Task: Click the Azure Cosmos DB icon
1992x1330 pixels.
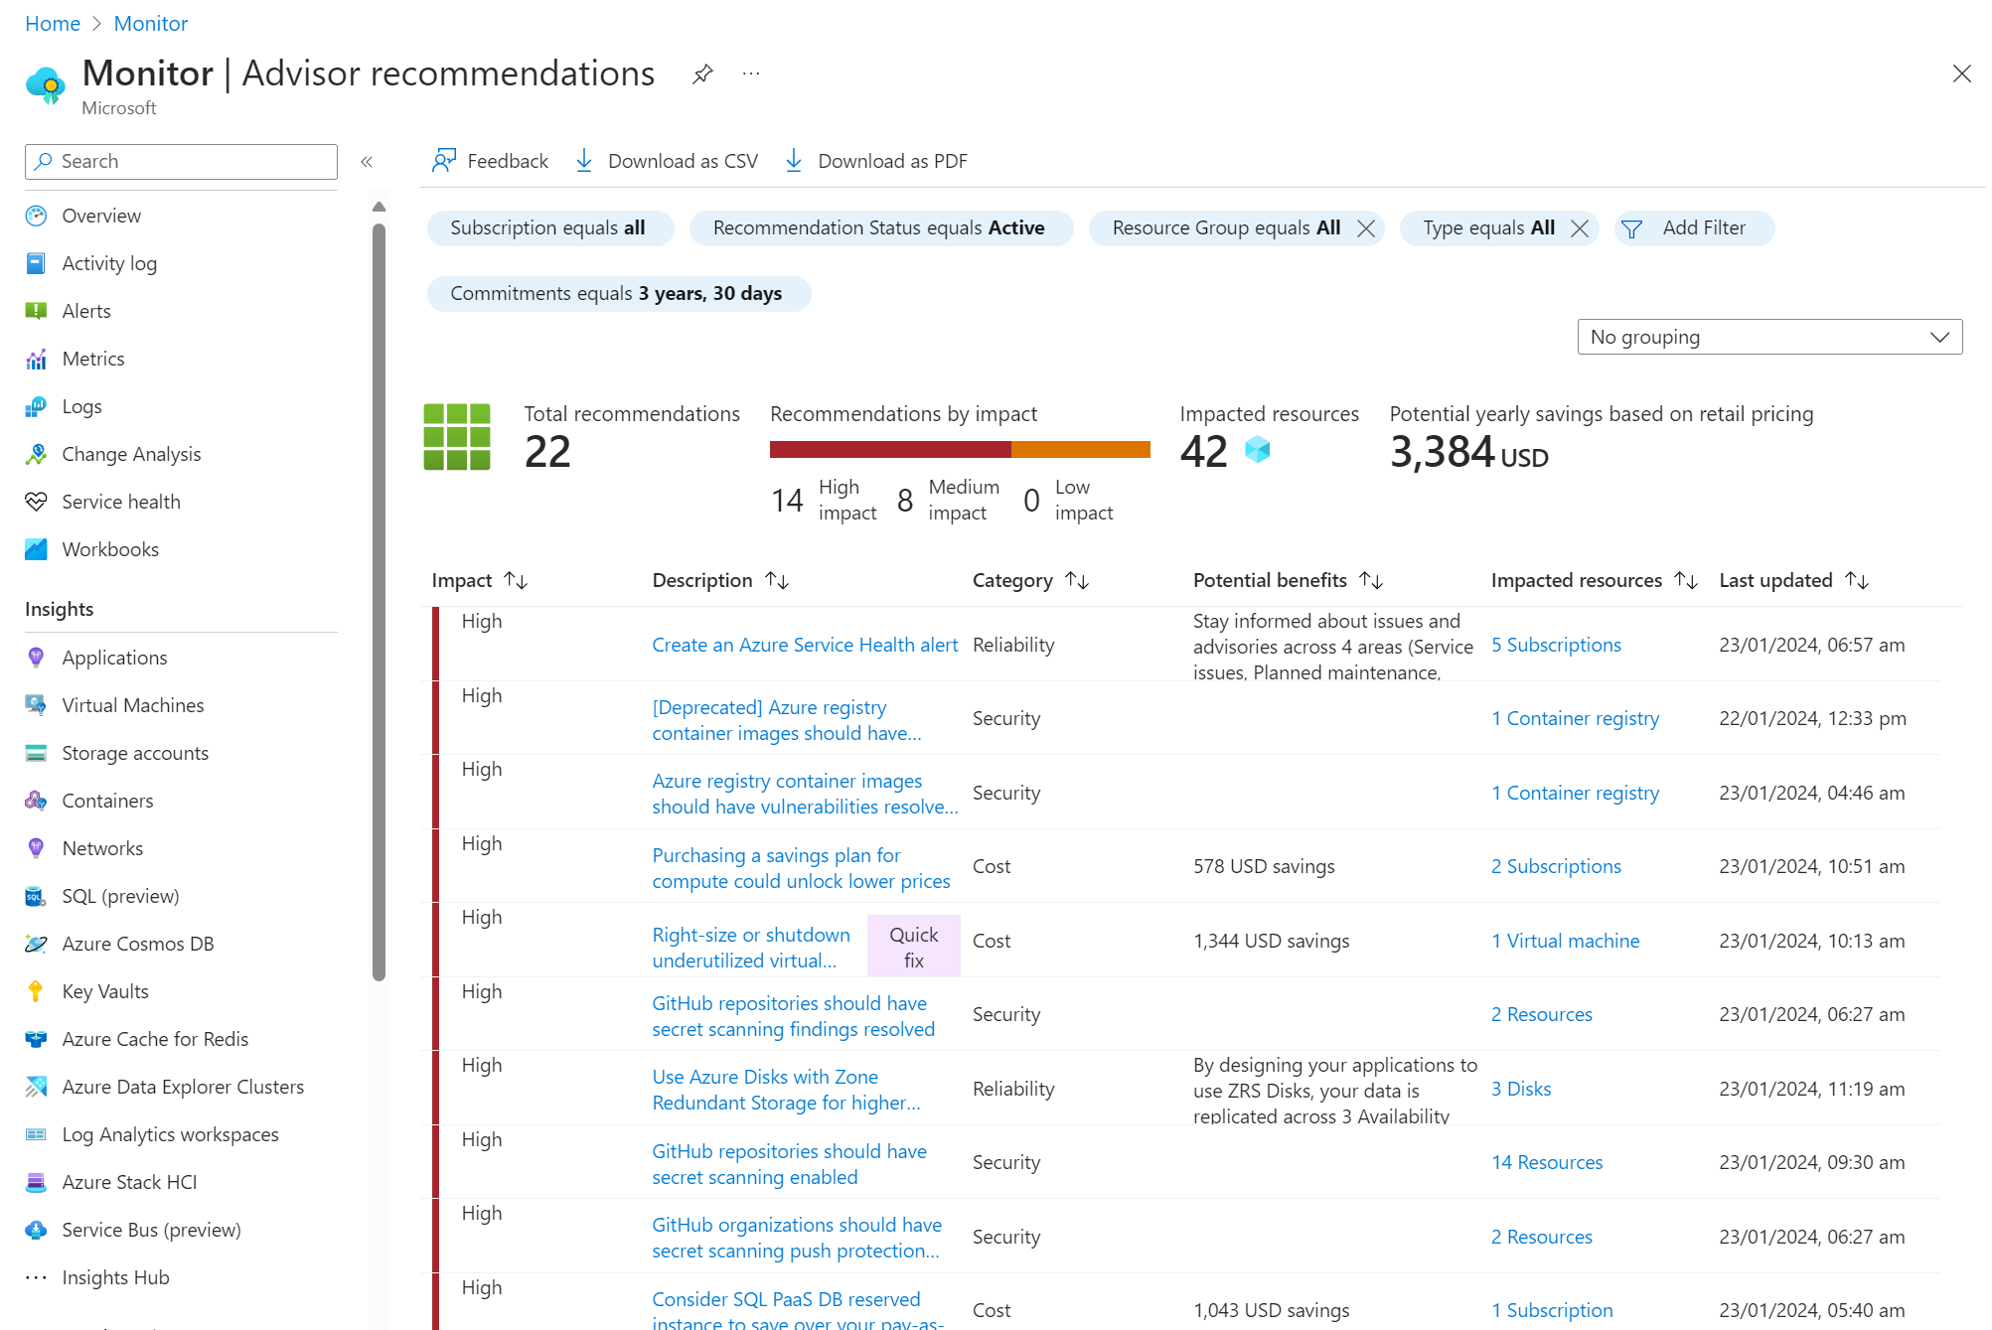Action: click(36, 944)
